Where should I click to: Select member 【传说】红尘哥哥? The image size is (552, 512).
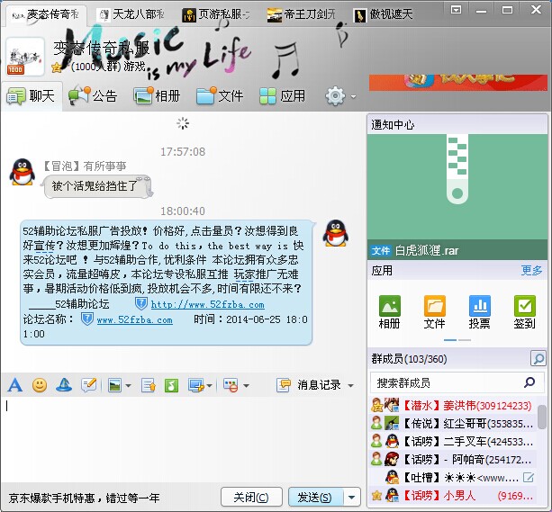click(454, 423)
